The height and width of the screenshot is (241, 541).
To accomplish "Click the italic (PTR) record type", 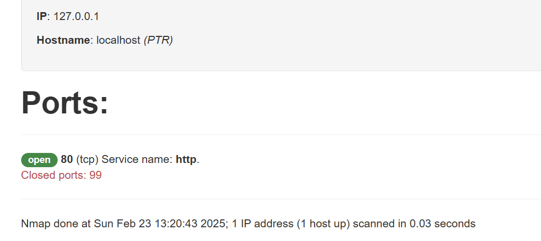I will (158, 40).
